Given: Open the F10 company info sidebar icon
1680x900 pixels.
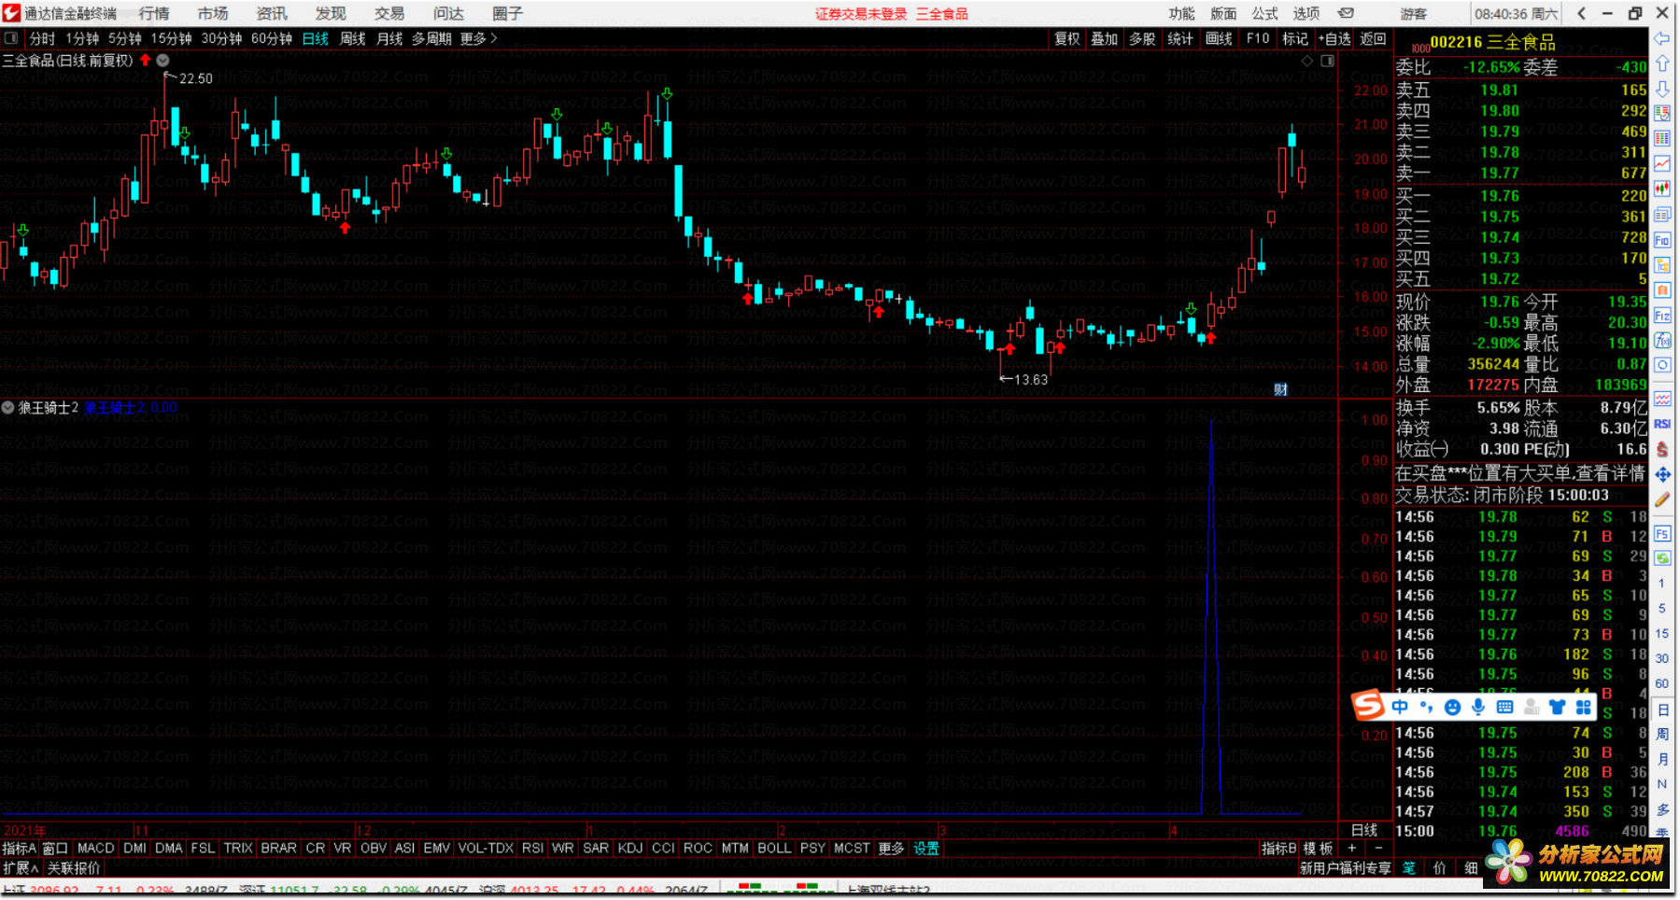Looking at the screenshot, I should pyautogui.click(x=1662, y=240).
